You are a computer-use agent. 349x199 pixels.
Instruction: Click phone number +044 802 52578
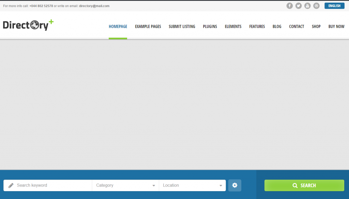(41, 6)
